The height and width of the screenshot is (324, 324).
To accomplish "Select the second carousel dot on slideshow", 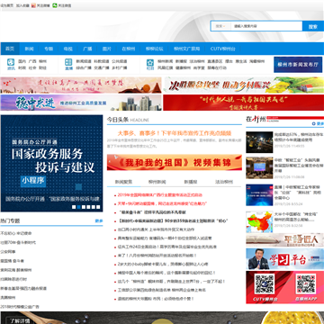I will pos(78,207).
